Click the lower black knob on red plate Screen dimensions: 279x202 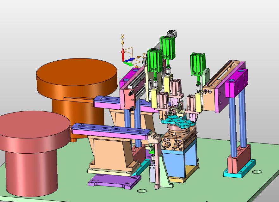coord(131,109)
